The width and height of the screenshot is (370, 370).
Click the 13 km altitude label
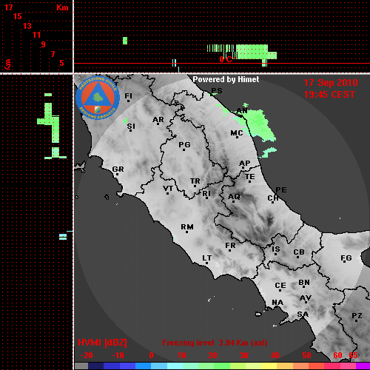pos(27,26)
